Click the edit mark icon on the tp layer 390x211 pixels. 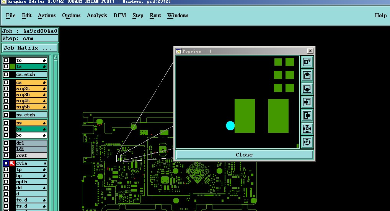[44, 169]
